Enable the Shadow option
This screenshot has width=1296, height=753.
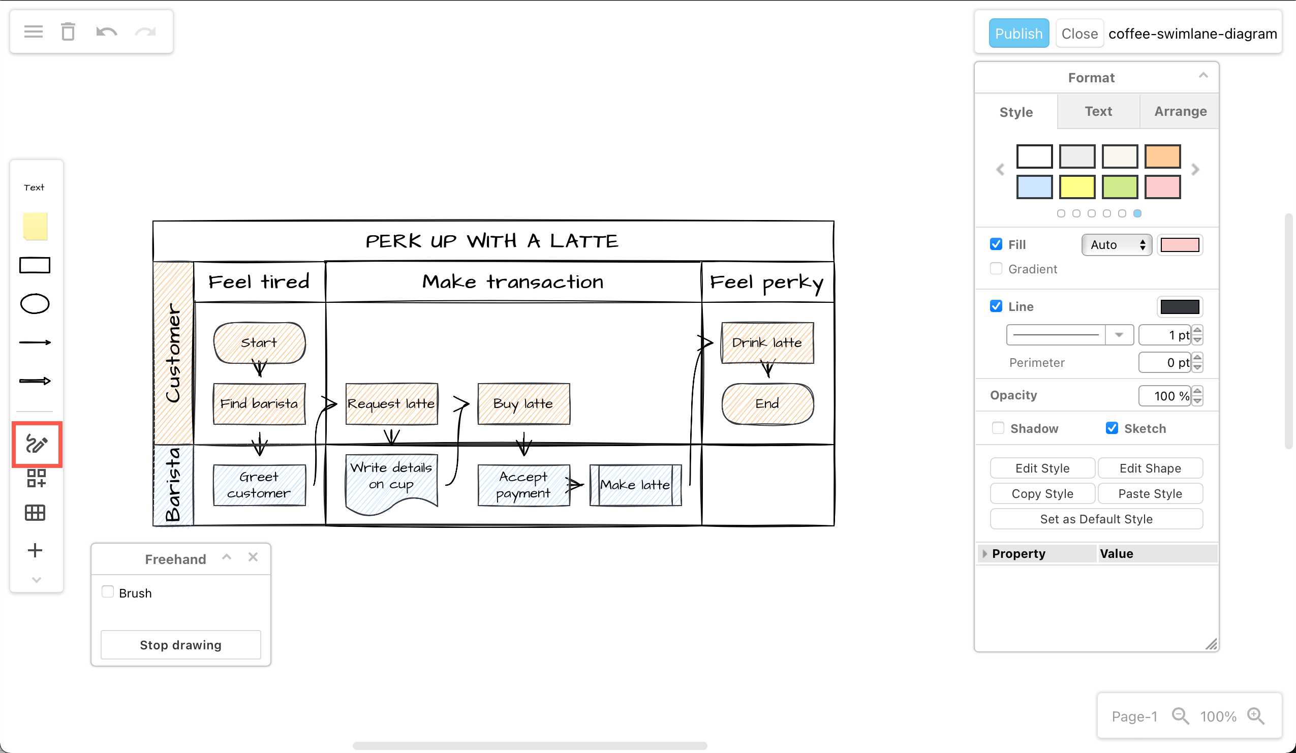pos(998,428)
